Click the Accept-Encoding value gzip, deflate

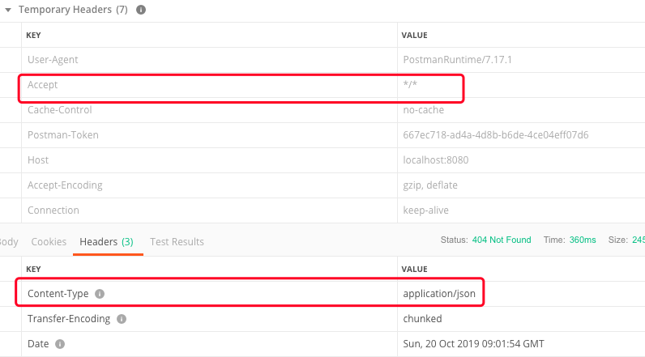(429, 185)
